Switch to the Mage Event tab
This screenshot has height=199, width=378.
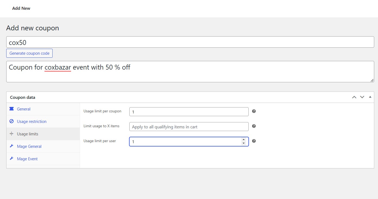pyautogui.click(x=43, y=159)
